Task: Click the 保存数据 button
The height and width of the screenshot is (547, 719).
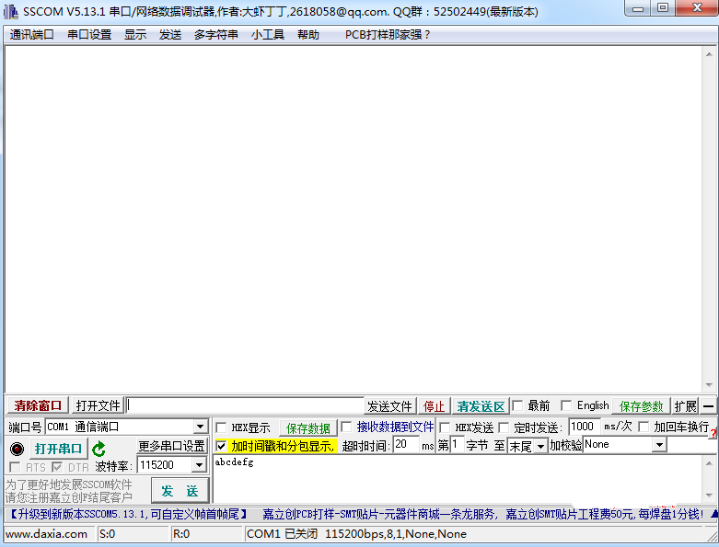Action: click(x=307, y=428)
